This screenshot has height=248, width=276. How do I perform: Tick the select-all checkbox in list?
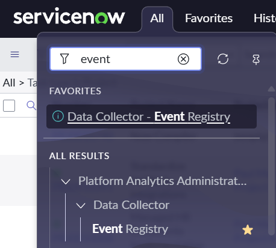(x=9, y=106)
